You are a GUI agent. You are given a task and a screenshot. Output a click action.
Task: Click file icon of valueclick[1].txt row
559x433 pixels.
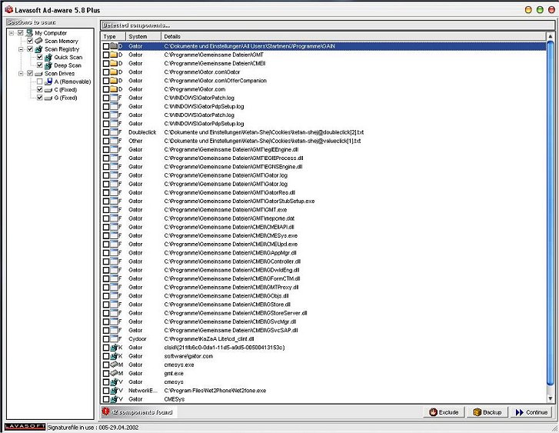click(114, 141)
